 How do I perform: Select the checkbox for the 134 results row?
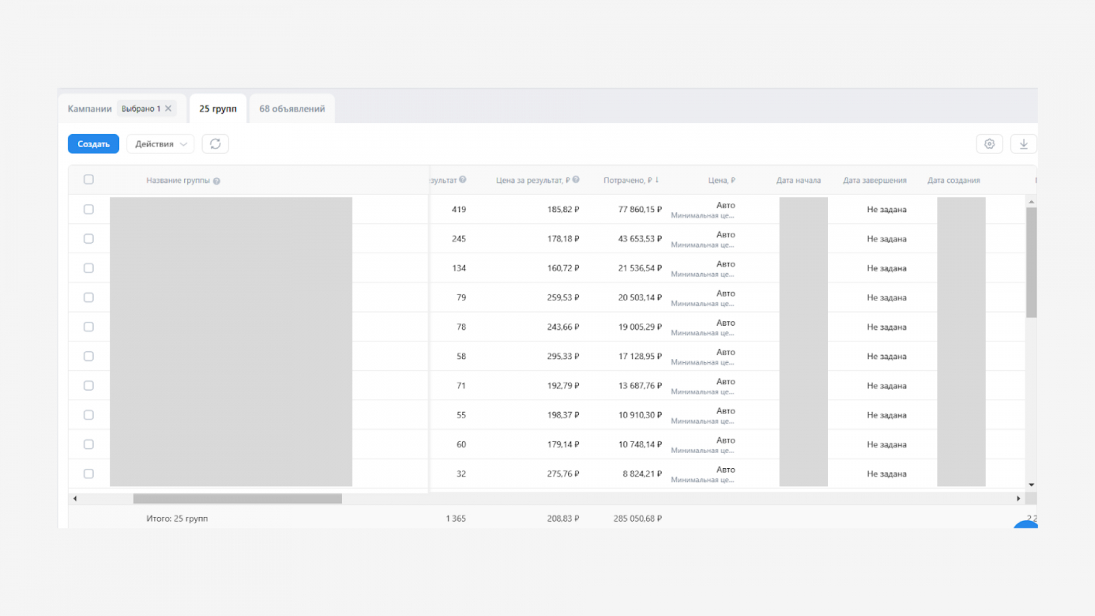(x=88, y=268)
